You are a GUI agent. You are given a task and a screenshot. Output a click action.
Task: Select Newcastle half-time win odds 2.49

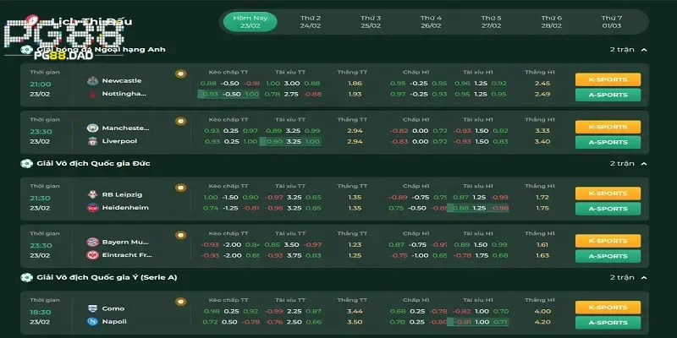pos(542,94)
